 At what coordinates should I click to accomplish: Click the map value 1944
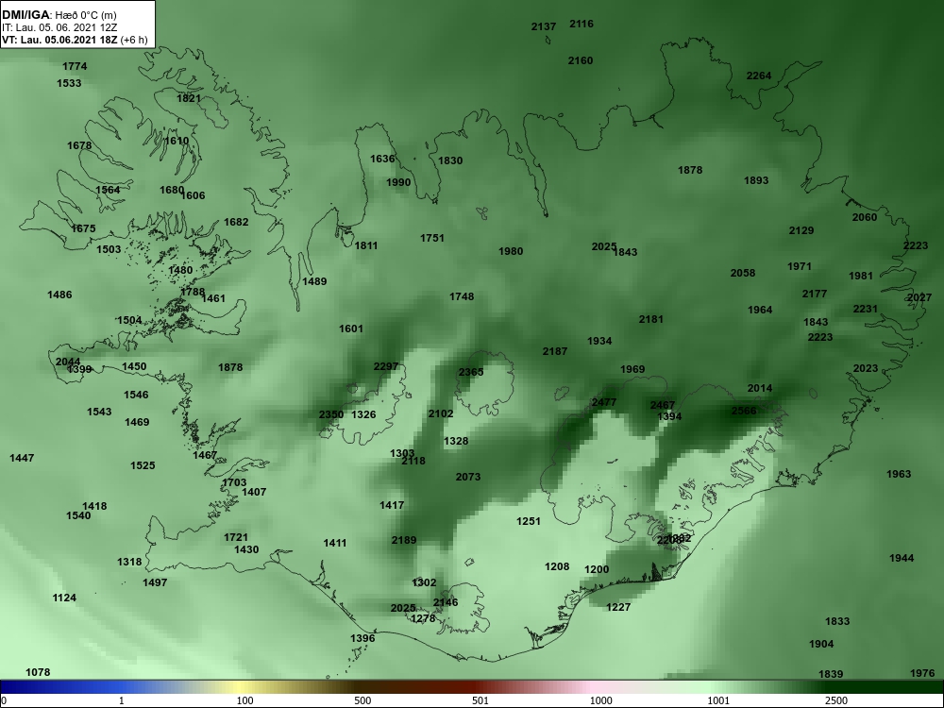click(902, 558)
